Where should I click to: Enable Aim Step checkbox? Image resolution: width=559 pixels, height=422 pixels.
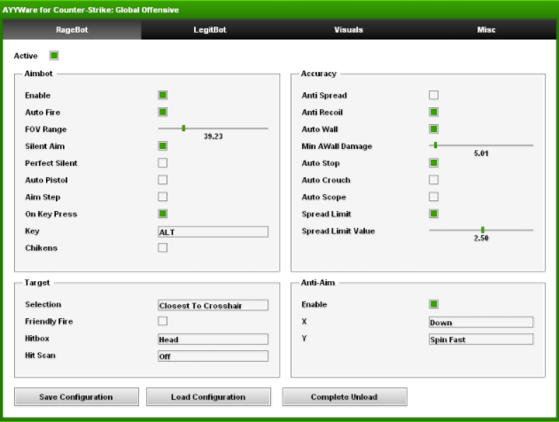tap(163, 197)
